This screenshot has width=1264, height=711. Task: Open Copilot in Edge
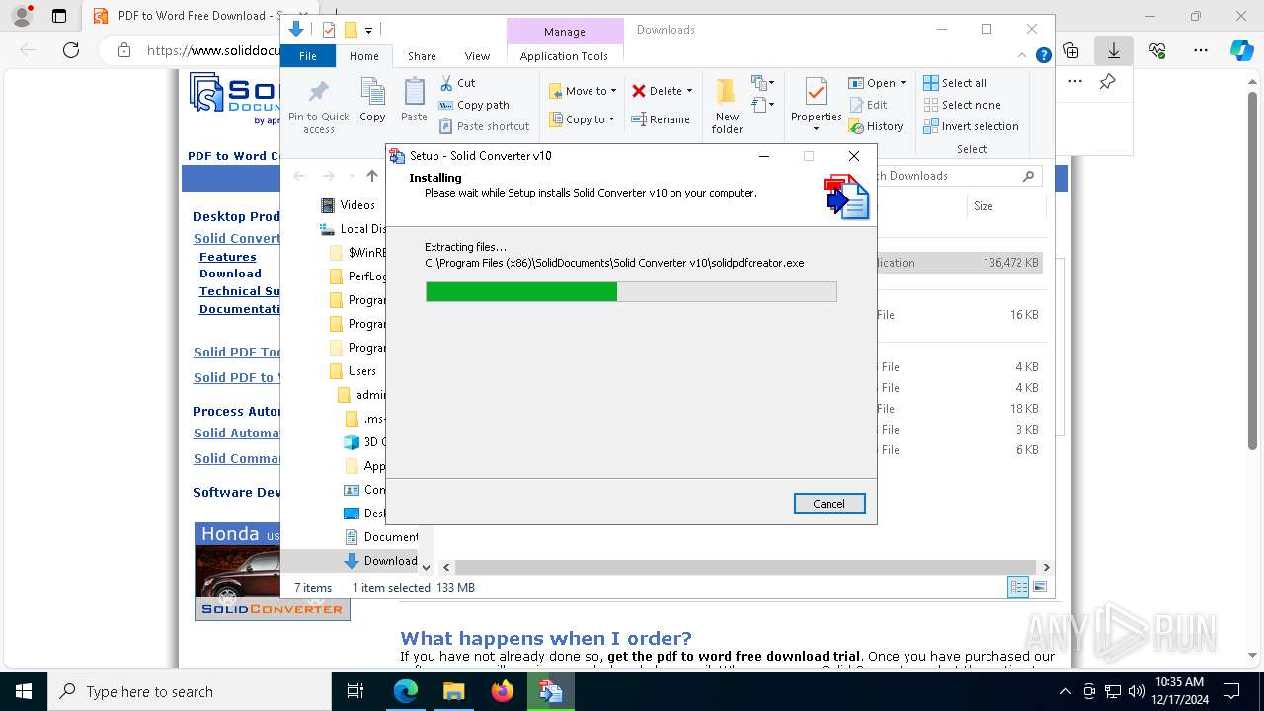pos(1241,49)
